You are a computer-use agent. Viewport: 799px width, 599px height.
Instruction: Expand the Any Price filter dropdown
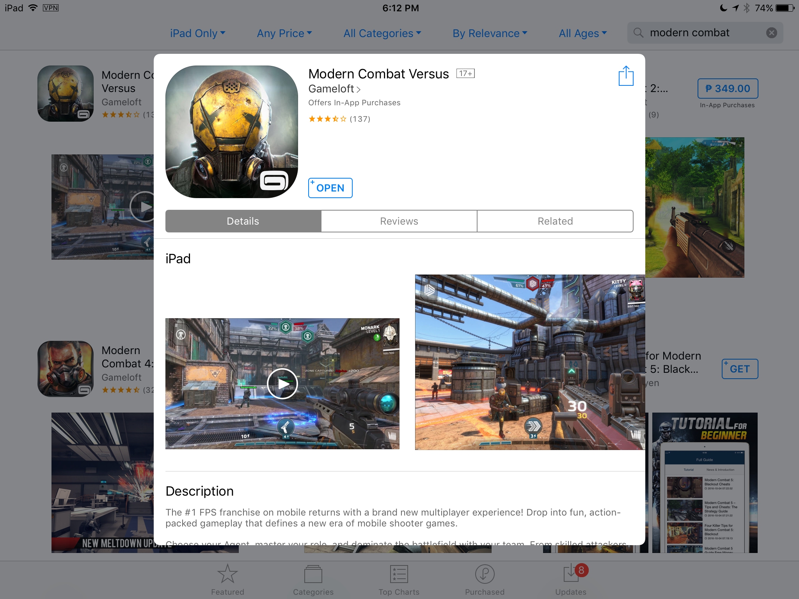click(x=285, y=33)
